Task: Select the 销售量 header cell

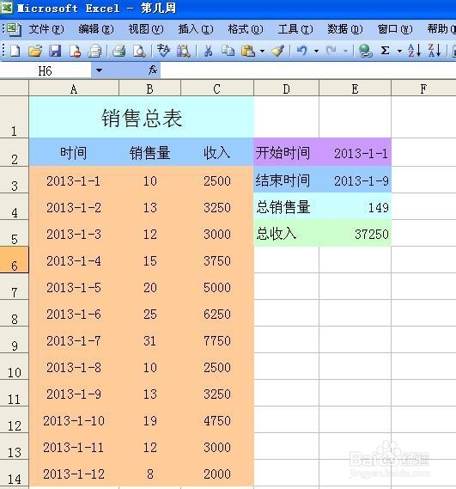Action: pyautogui.click(x=150, y=152)
